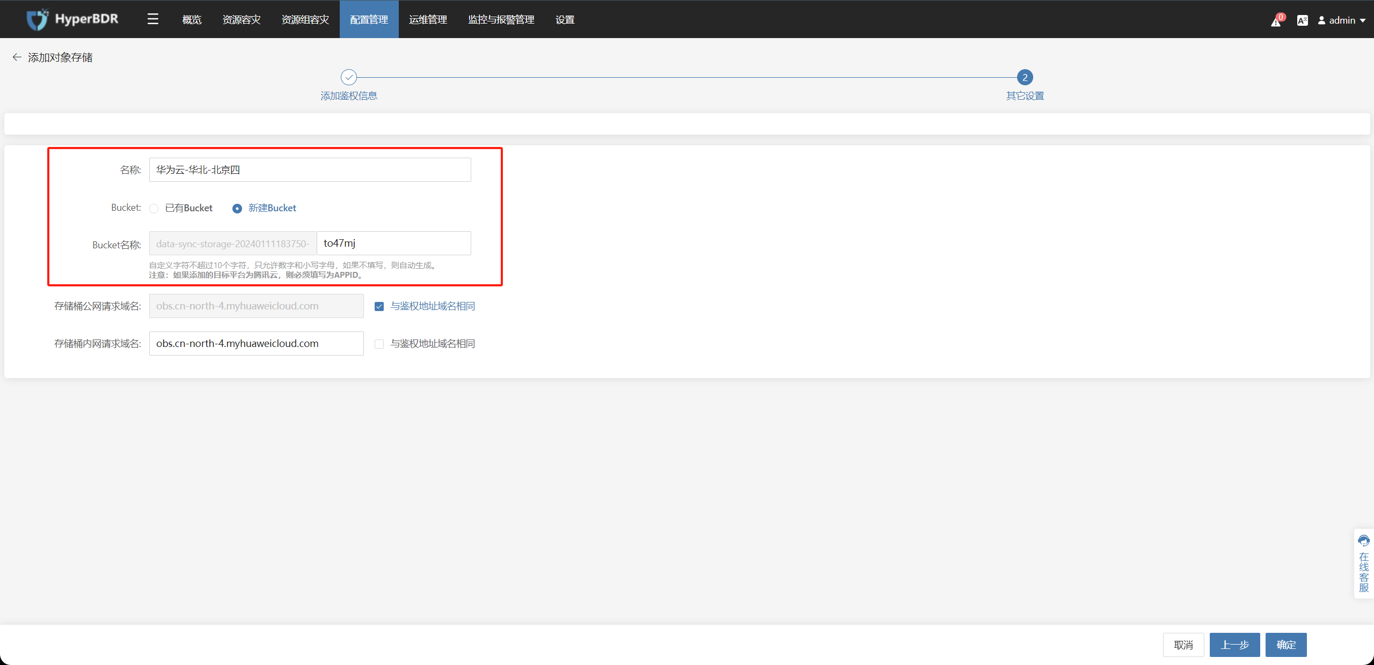Click the 取消 button

click(x=1183, y=645)
